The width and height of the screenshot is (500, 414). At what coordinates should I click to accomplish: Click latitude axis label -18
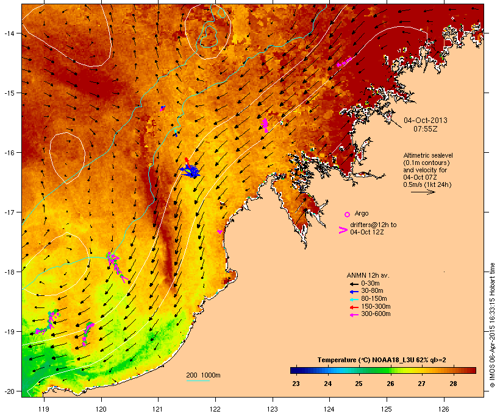[9, 272]
